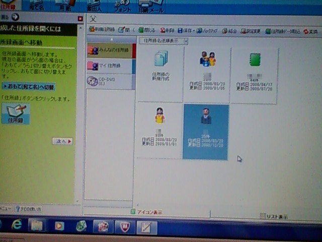Select the highlighted man icon address book card

point(206,132)
